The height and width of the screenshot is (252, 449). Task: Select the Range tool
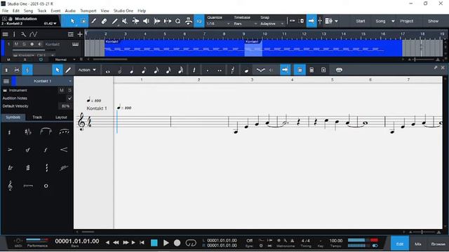click(83, 21)
